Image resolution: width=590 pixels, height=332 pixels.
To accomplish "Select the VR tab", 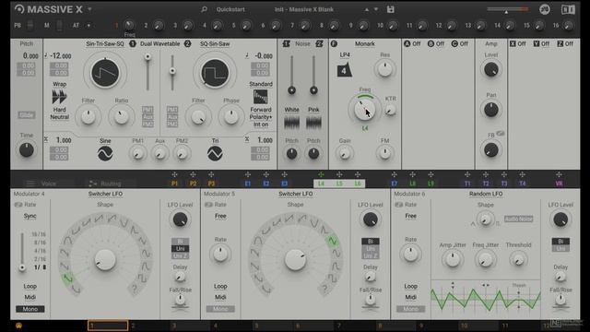I will tap(559, 184).
